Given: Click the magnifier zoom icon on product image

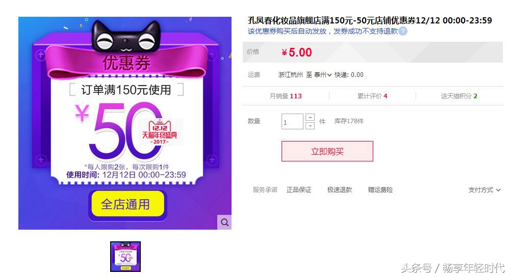Looking at the screenshot, I should coord(224,222).
